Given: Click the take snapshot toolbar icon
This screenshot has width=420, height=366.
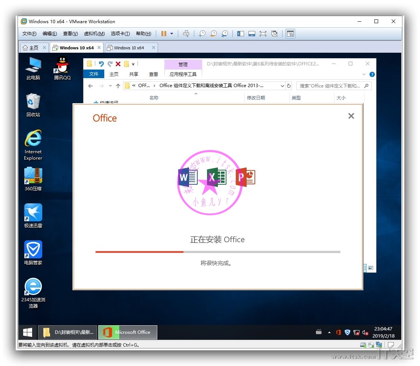Looking at the screenshot, I should (x=202, y=34).
